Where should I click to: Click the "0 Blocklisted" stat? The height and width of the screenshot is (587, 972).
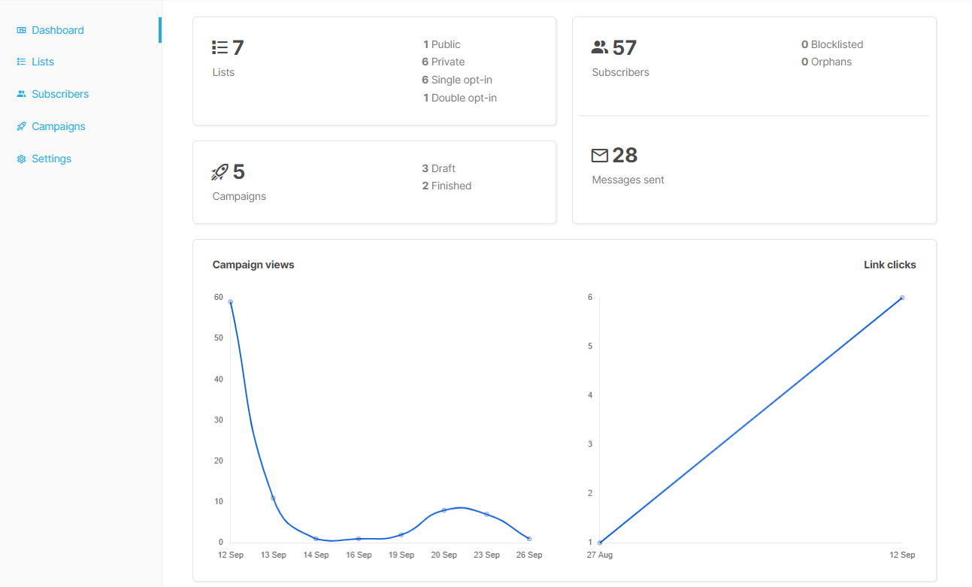pyautogui.click(x=832, y=44)
